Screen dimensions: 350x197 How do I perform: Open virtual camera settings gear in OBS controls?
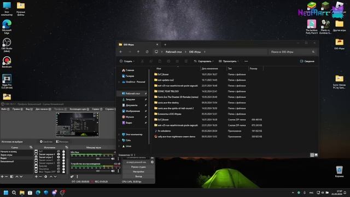tap(152, 162)
